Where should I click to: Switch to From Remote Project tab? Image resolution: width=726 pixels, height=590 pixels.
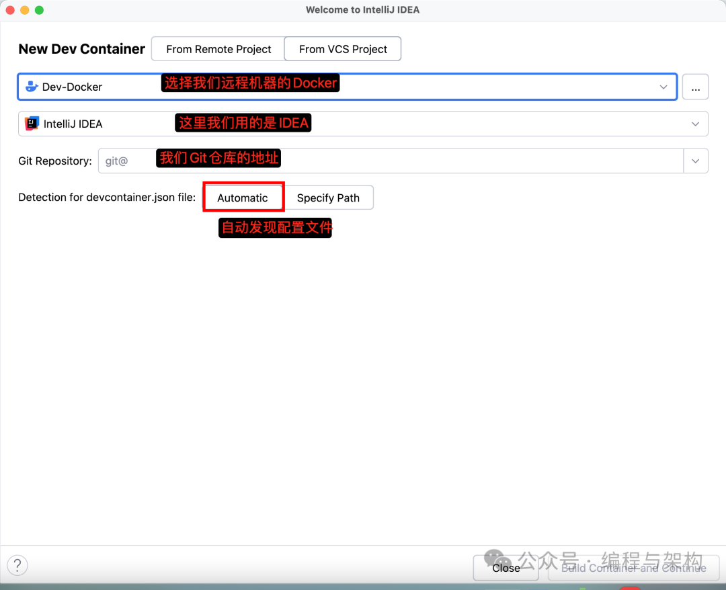[x=218, y=49]
